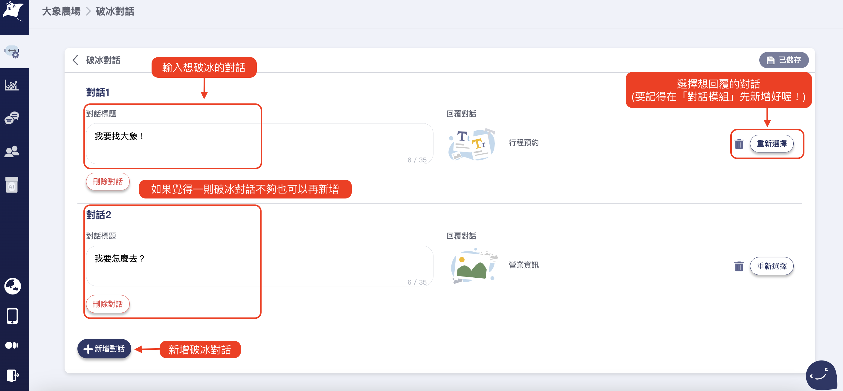This screenshot has width=843, height=391.
Task: Delete the 行程預約 reply with trash icon
Action: [739, 144]
